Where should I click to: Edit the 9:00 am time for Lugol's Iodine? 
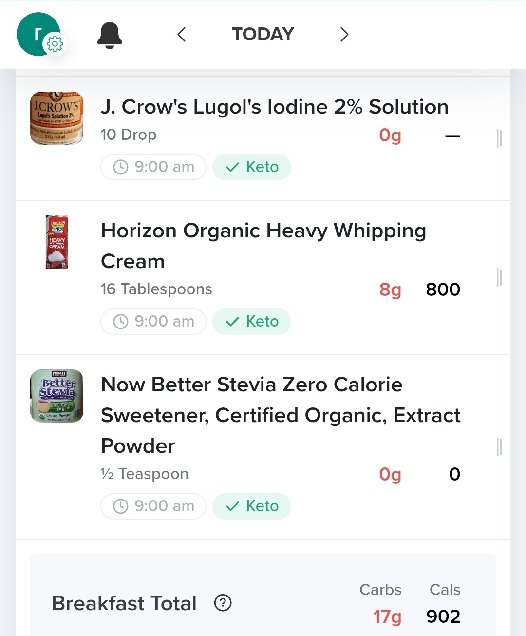[x=153, y=167]
